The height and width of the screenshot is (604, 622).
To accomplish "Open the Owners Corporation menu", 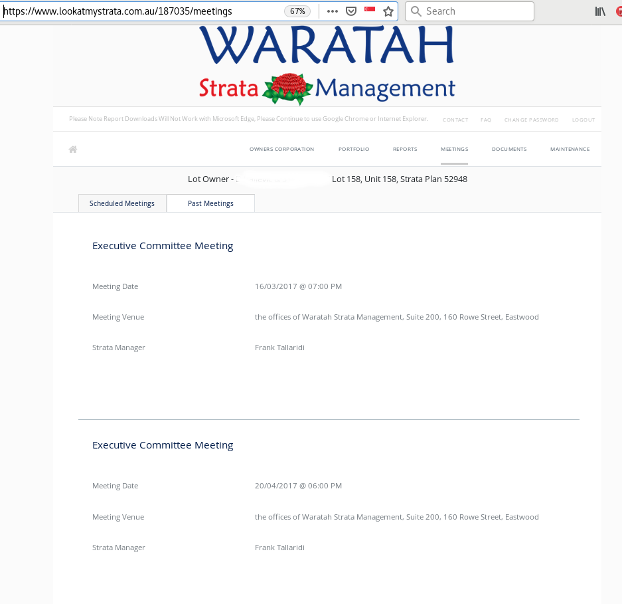I will point(281,150).
